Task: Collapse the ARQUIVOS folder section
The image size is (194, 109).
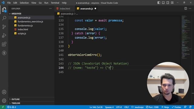Action: pos(32,14)
